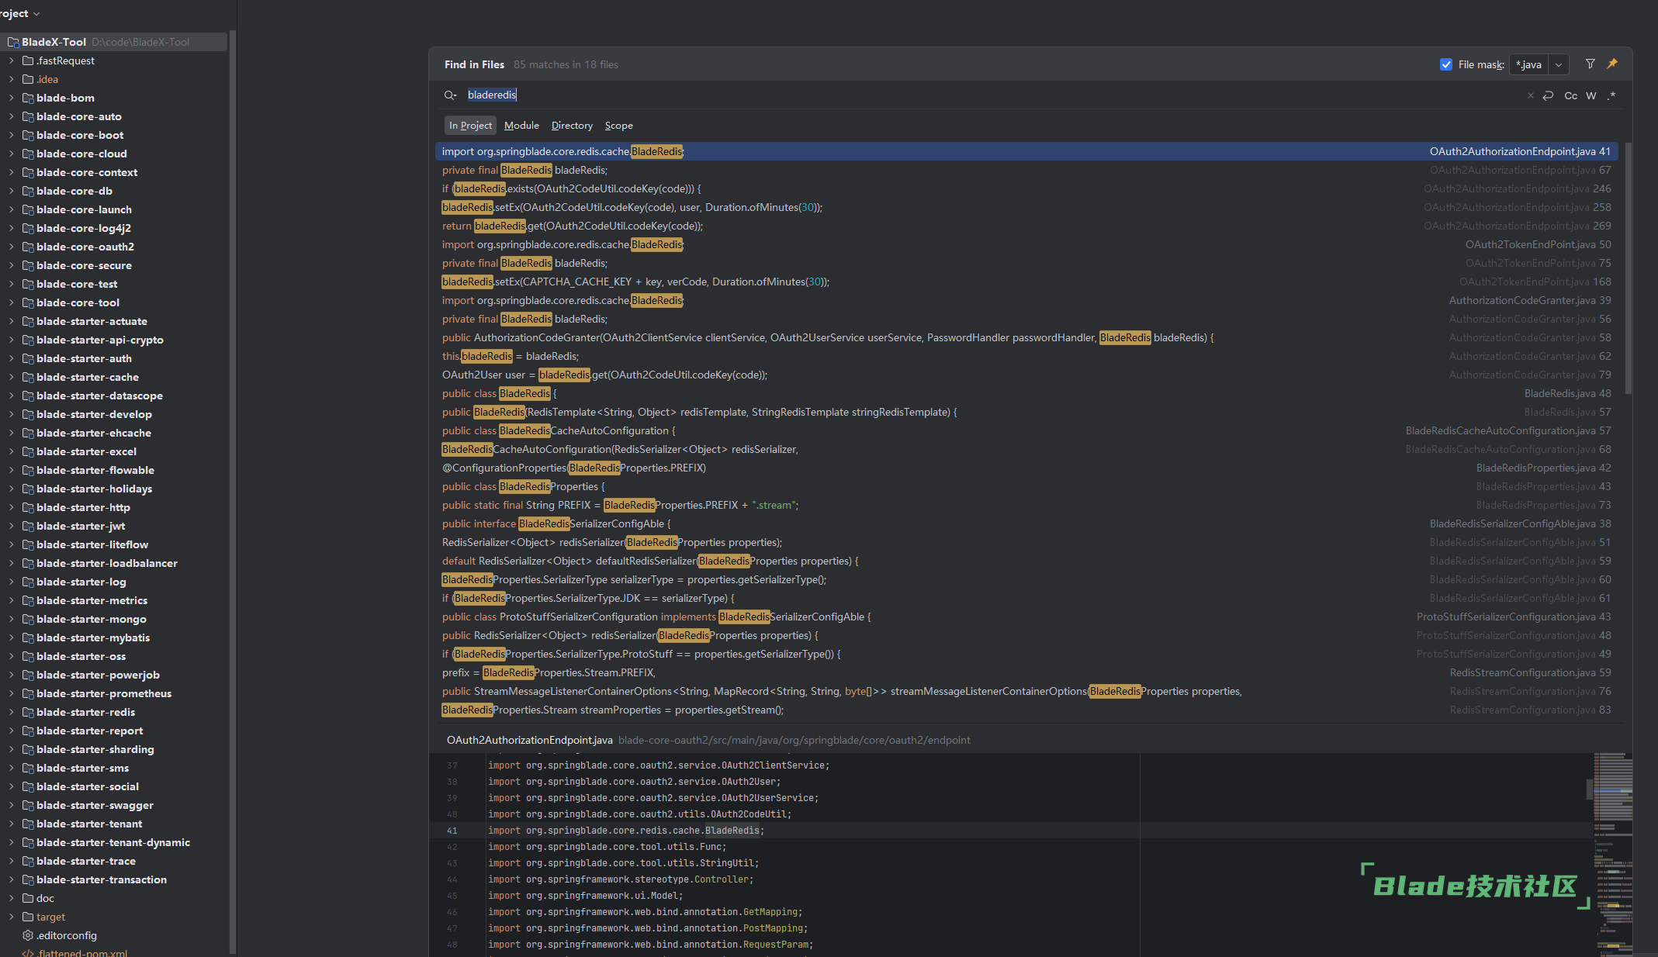The width and height of the screenshot is (1658, 957).
Task: Click the .idea folder icon
Action: [x=28, y=79]
